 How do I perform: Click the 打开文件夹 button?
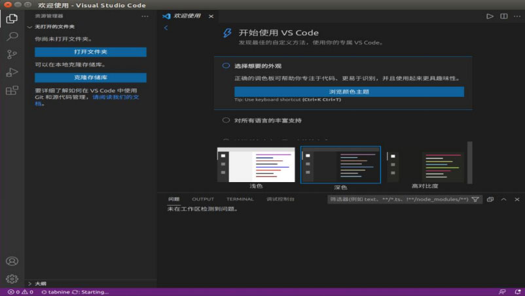[90, 52]
